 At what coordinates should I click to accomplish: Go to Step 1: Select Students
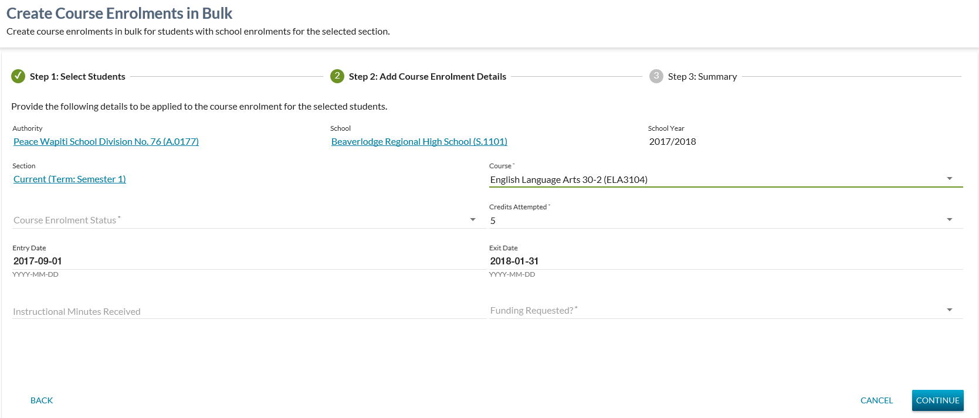77,77
